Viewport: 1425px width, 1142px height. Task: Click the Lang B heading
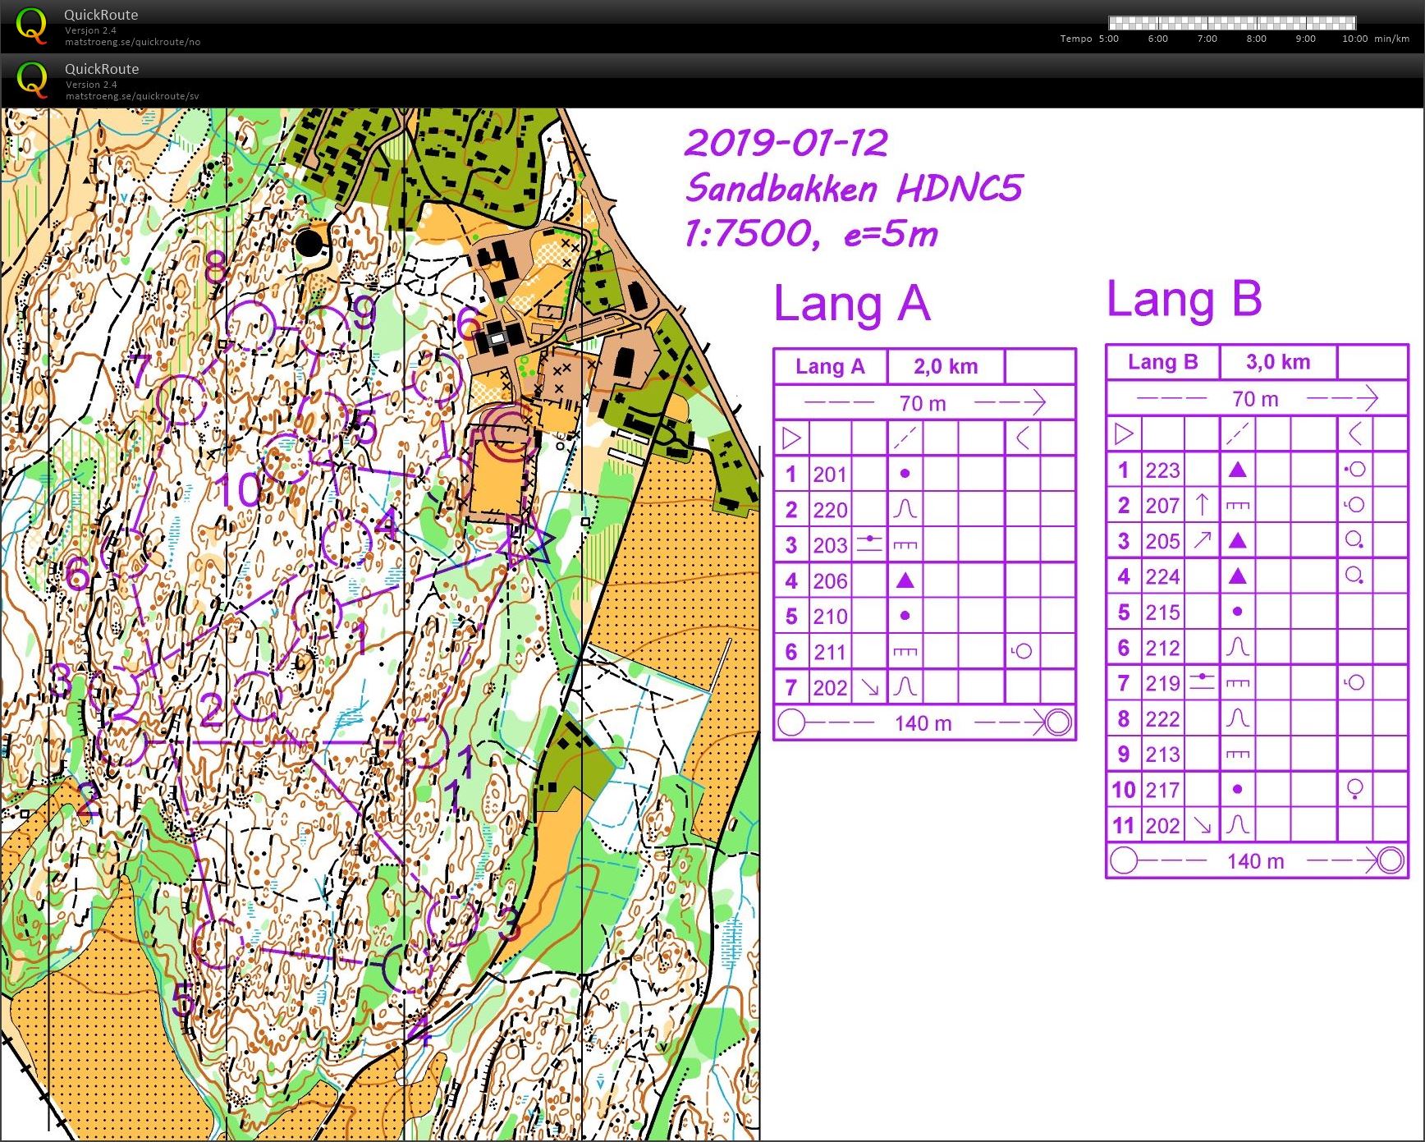point(1184,299)
